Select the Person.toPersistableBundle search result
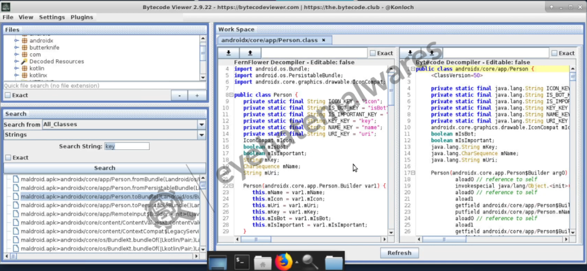This screenshot has height=271, width=587. coord(110,205)
